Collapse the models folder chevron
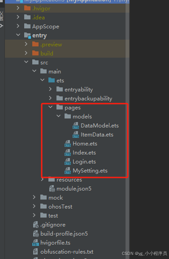This screenshot has width=169, height=259. tap(59, 116)
